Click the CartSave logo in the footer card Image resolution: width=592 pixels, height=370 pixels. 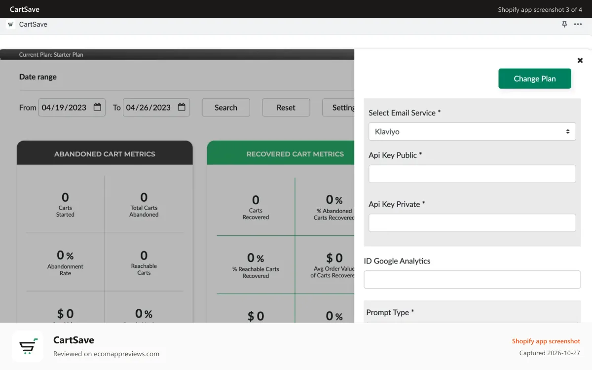[x=28, y=346]
